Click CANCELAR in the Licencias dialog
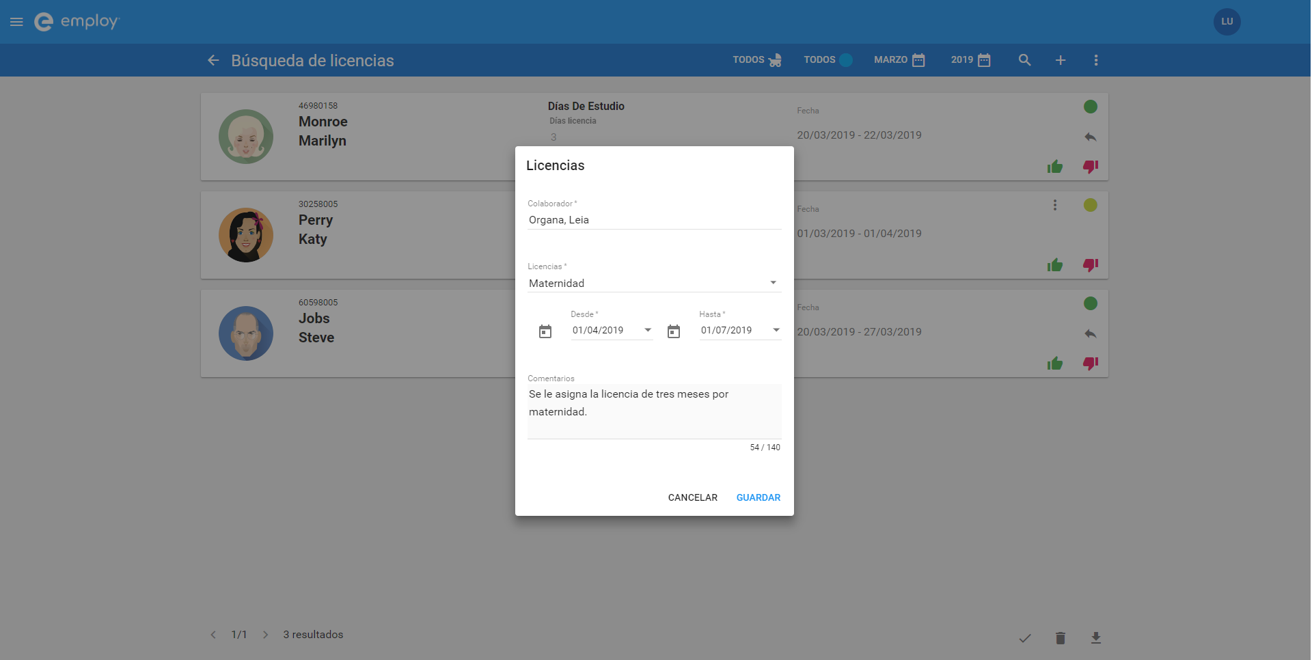The height and width of the screenshot is (660, 1312). point(693,497)
